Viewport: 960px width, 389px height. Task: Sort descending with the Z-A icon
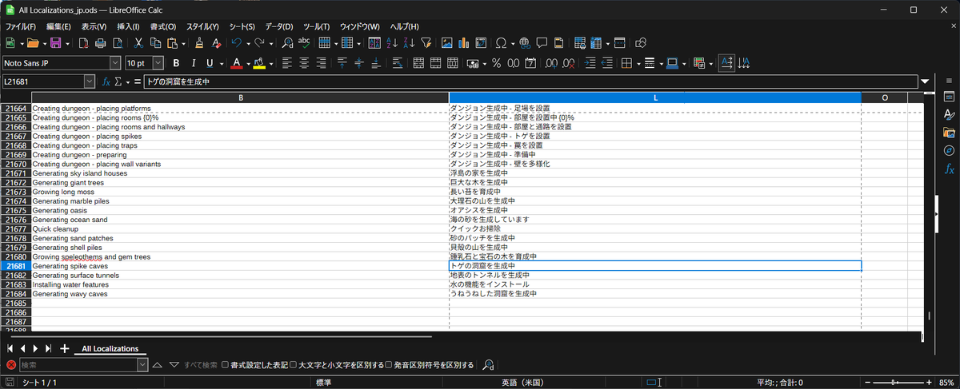tap(409, 42)
